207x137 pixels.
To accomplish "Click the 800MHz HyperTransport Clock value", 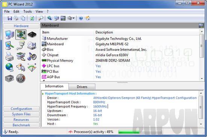I will click(x=99, y=102).
